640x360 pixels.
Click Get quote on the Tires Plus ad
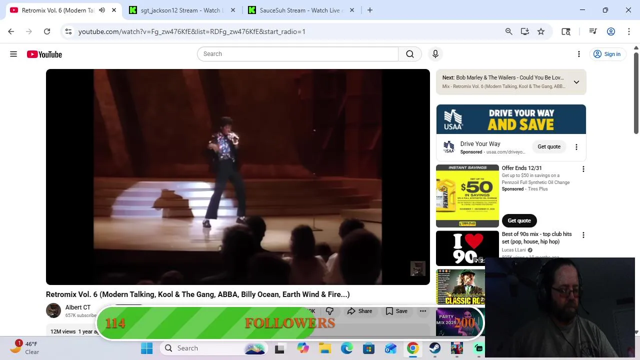(x=519, y=220)
